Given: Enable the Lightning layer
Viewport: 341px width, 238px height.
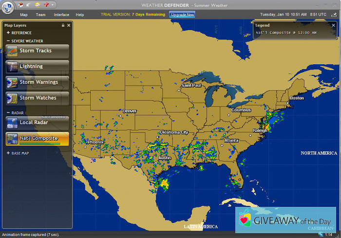Looking at the screenshot, I should tap(37, 67).
